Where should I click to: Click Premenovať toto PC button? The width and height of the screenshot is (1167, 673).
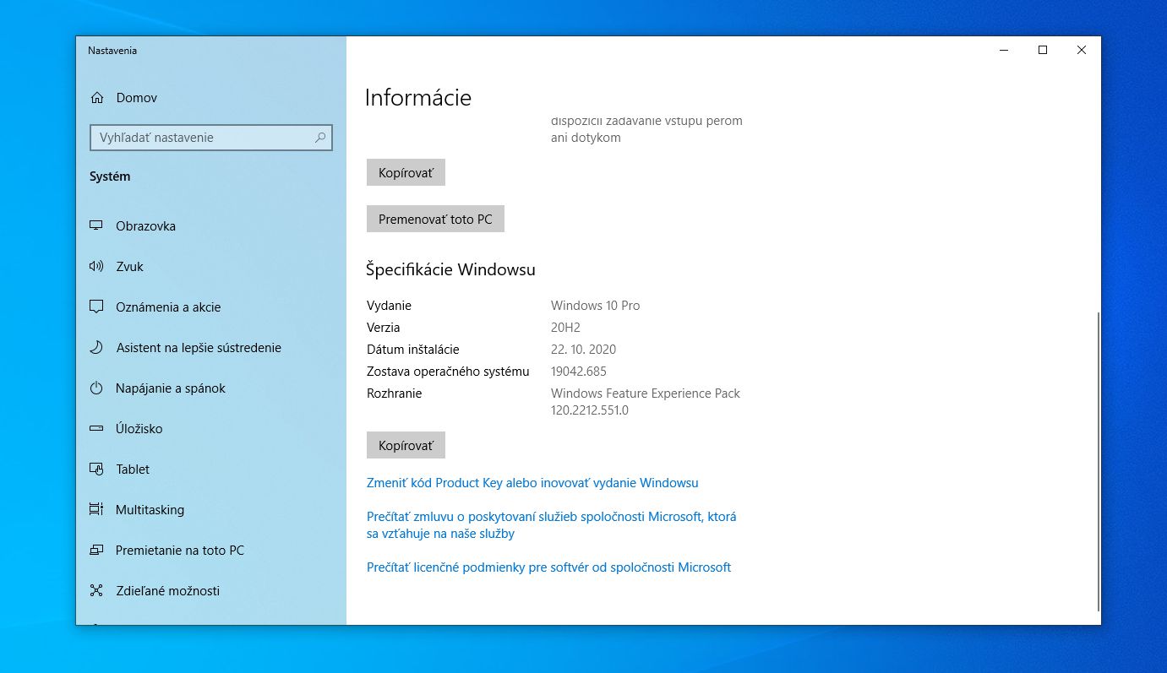coord(435,219)
